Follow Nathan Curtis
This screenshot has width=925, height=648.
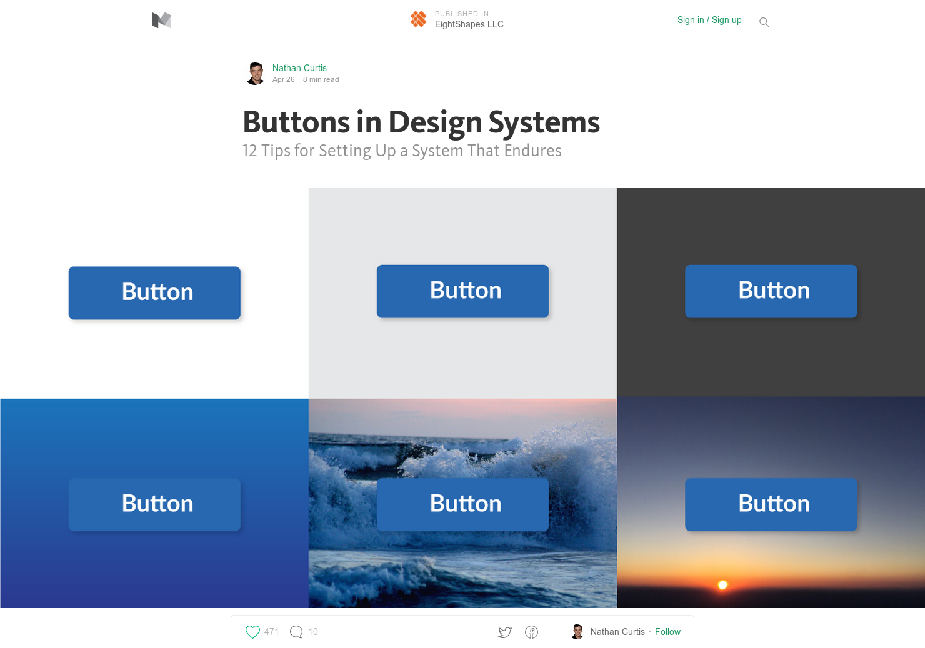667,632
